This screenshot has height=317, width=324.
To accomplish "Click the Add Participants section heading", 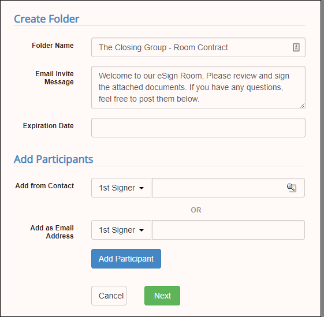I will tap(54, 159).
